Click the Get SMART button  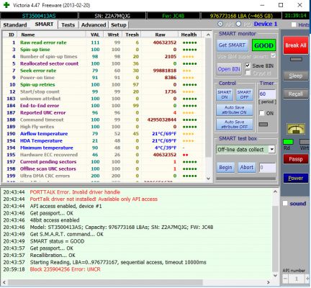[232, 45]
